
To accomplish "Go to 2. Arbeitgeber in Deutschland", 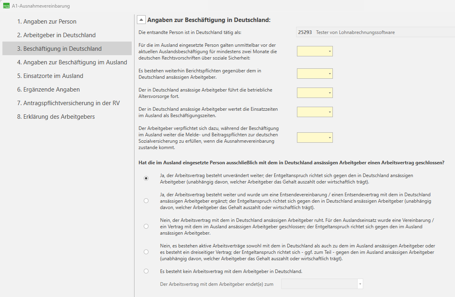I will 56,35.
